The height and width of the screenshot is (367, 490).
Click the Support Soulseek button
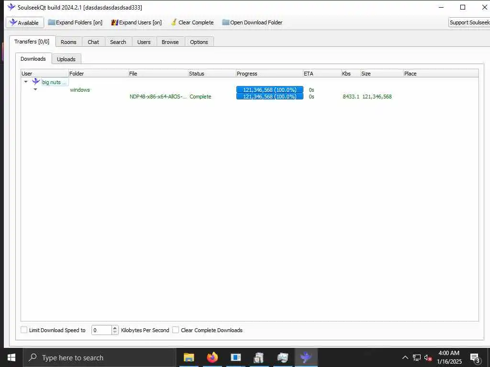[x=469, y=22]
